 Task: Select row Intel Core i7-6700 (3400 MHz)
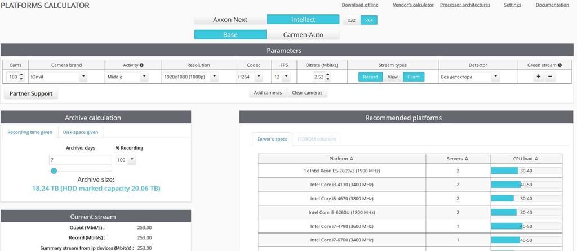click(x=410, y=240)
